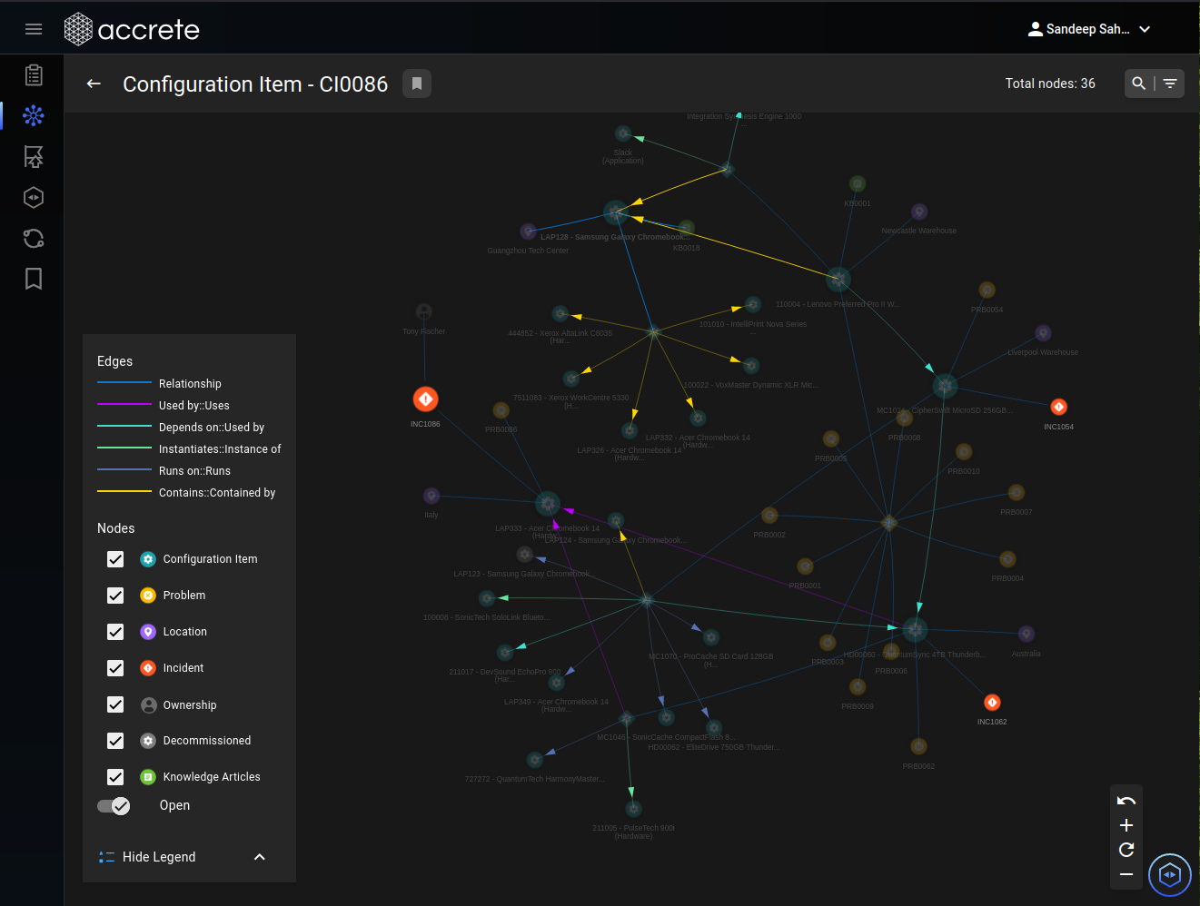Select the graph explorer icon in sidebar

(34, 116)
